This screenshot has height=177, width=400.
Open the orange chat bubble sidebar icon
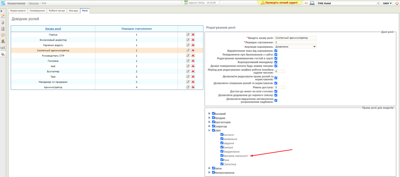click(3, 35)
